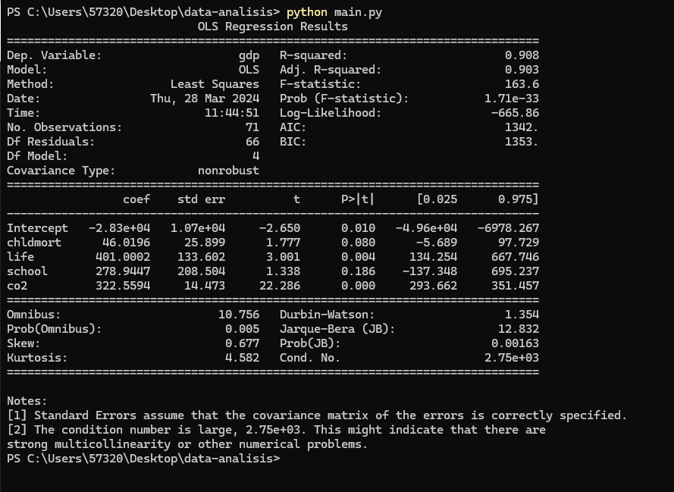Click the F-statistic value 163.6
The width and height of the screenshot is (674, 492).
tap(522, 84)
